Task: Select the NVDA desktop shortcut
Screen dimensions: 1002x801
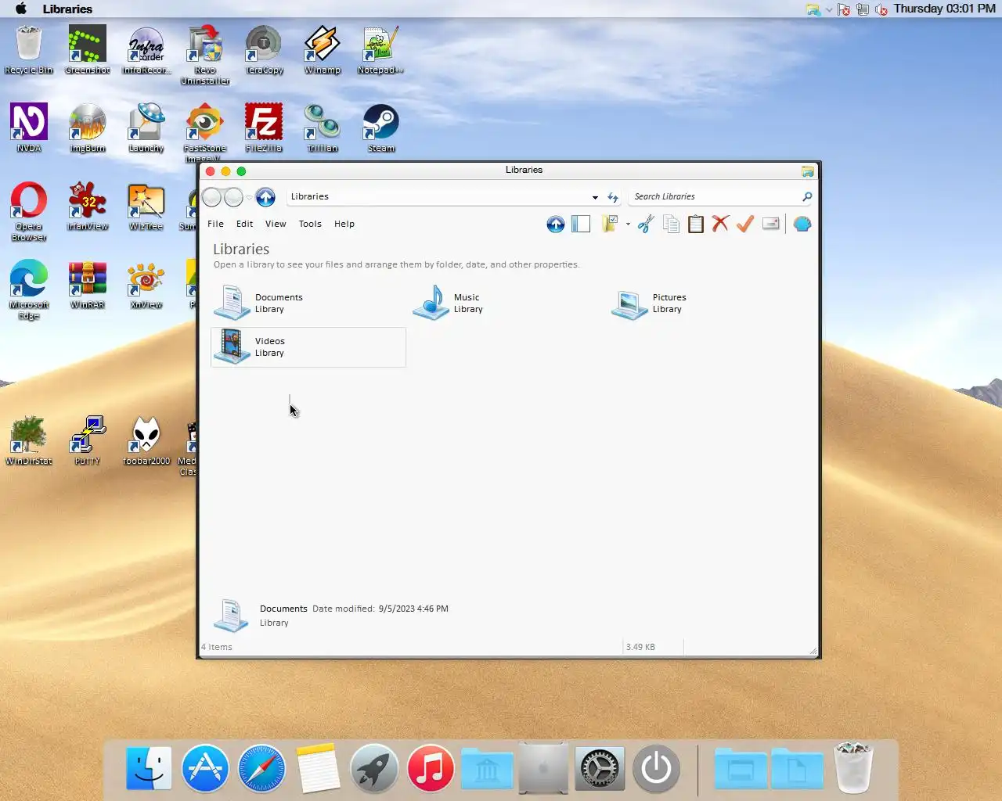Action: click(29, 128)
